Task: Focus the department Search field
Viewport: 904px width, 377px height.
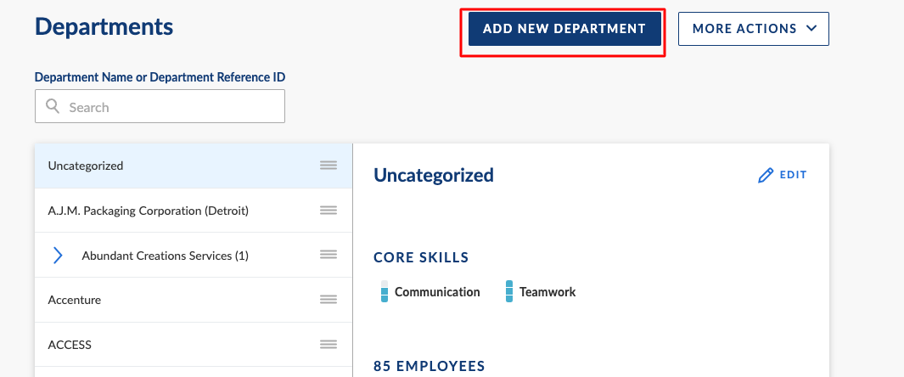Action: 160,106
